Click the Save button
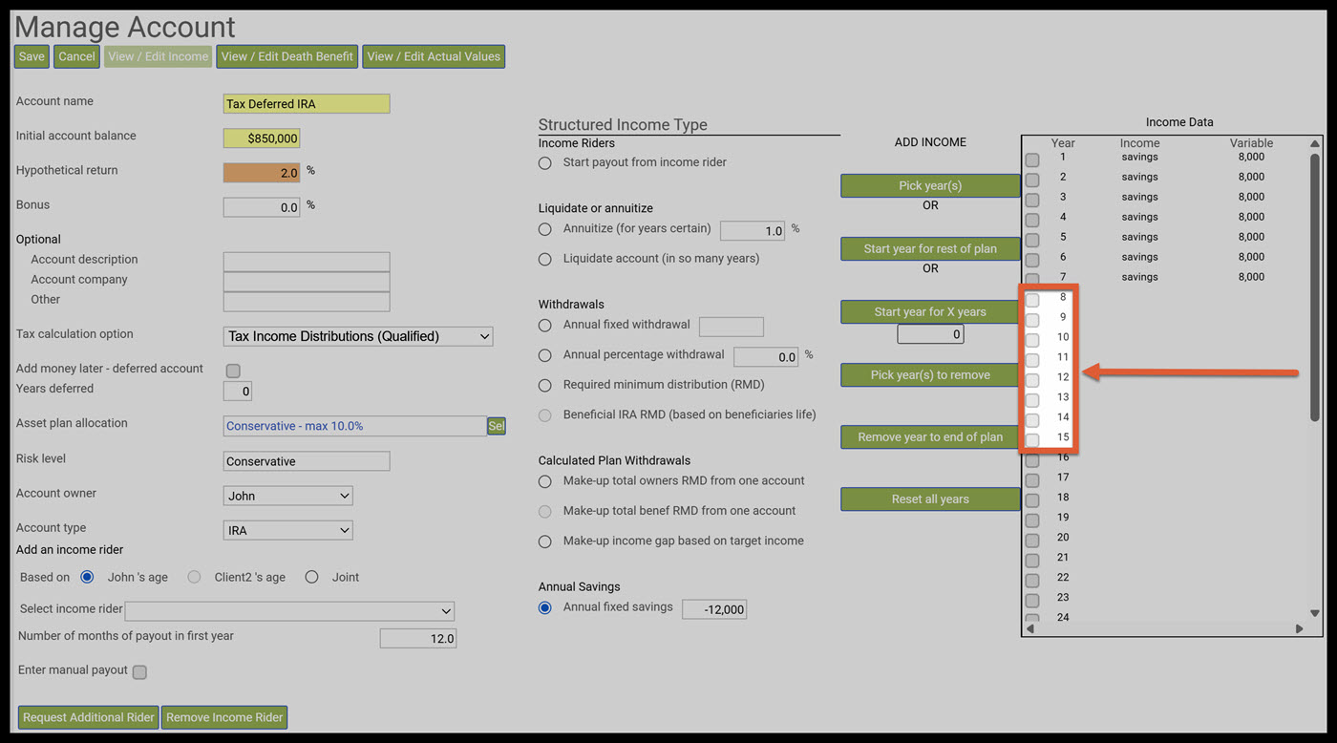This screenshot has height=743, width=1337. pos(32,56)
